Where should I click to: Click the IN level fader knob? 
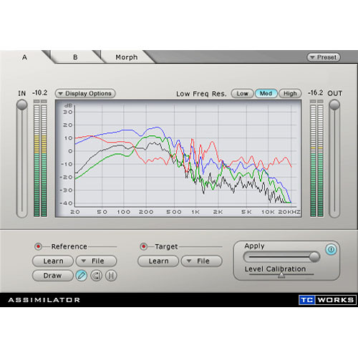(x=22, y=105)
